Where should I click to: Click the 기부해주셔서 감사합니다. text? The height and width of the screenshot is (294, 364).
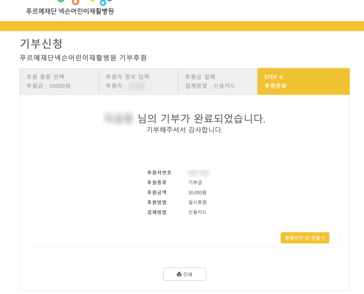pos(185,129)
